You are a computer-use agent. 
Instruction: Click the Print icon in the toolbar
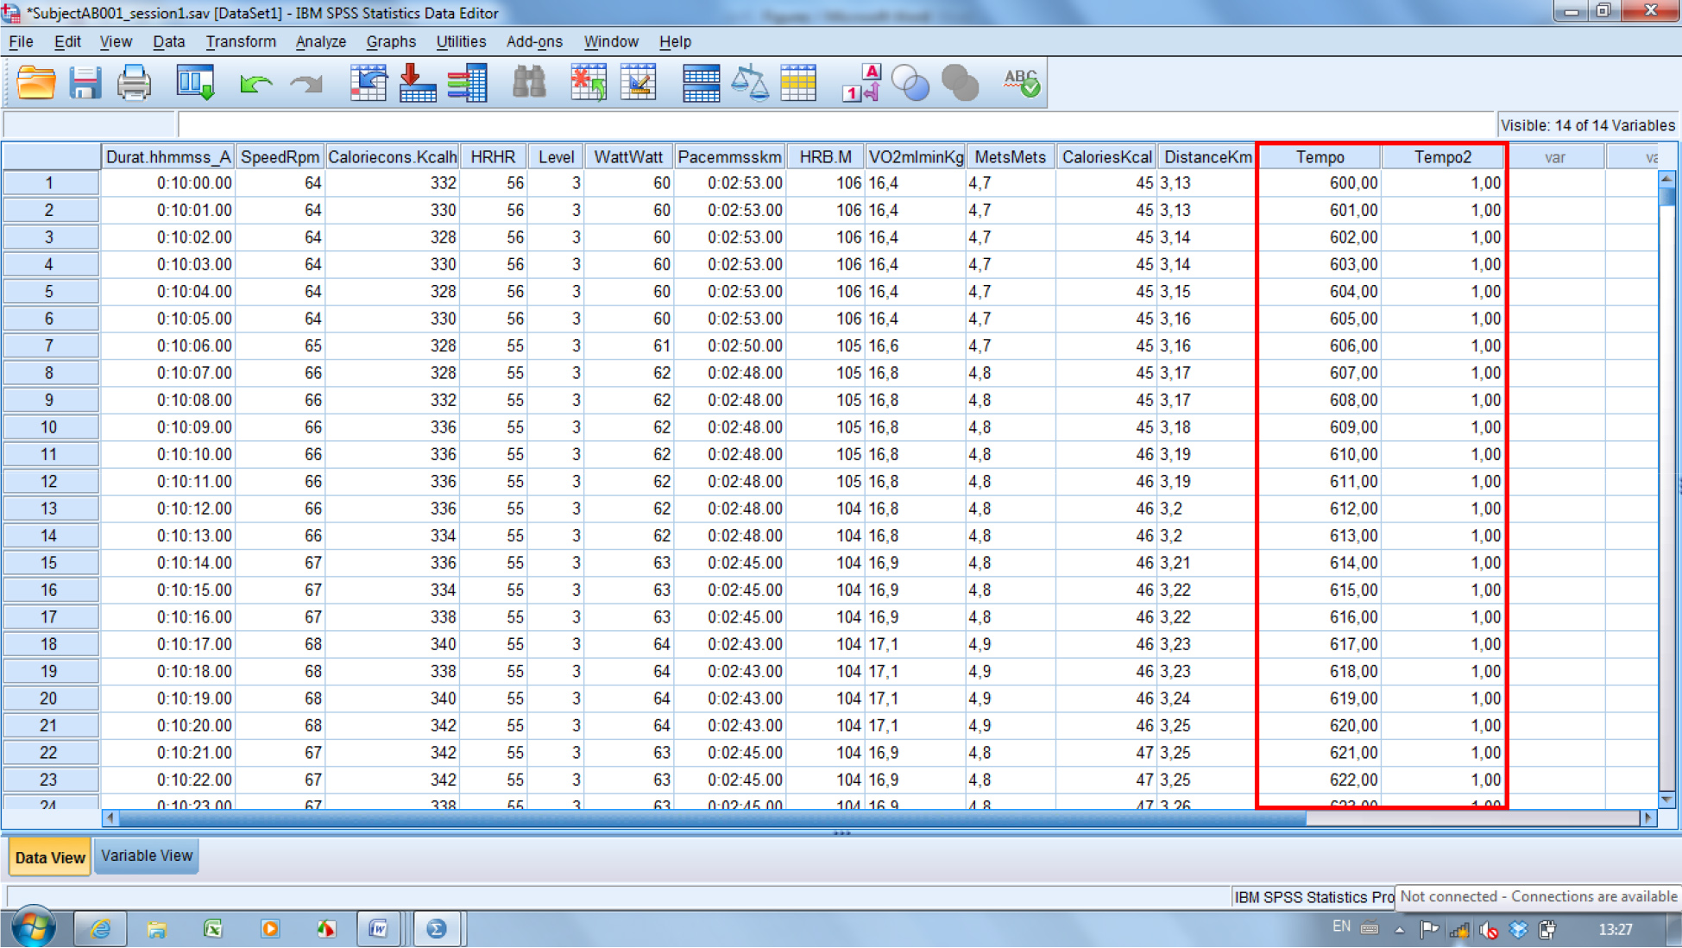pyautogui.click(x=134, y=83)
